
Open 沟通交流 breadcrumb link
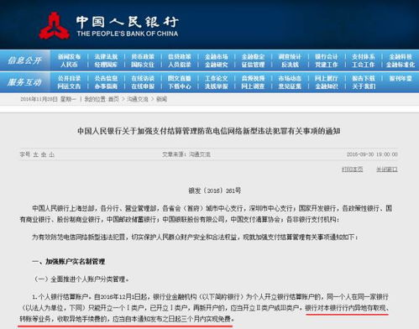coord(138,99)
